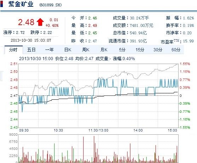Image resolution: width=197 pixels, height=163 pixels.
Task: Click the red up-arrow price indicator
Action: [x=40, y=22]
